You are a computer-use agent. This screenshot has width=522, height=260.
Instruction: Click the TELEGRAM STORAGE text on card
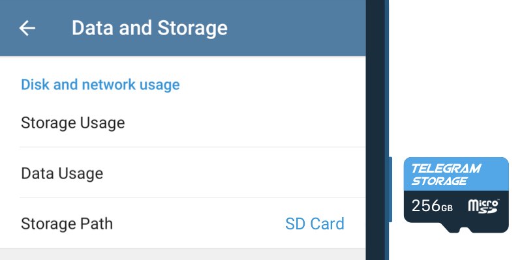tap(446, 175)
